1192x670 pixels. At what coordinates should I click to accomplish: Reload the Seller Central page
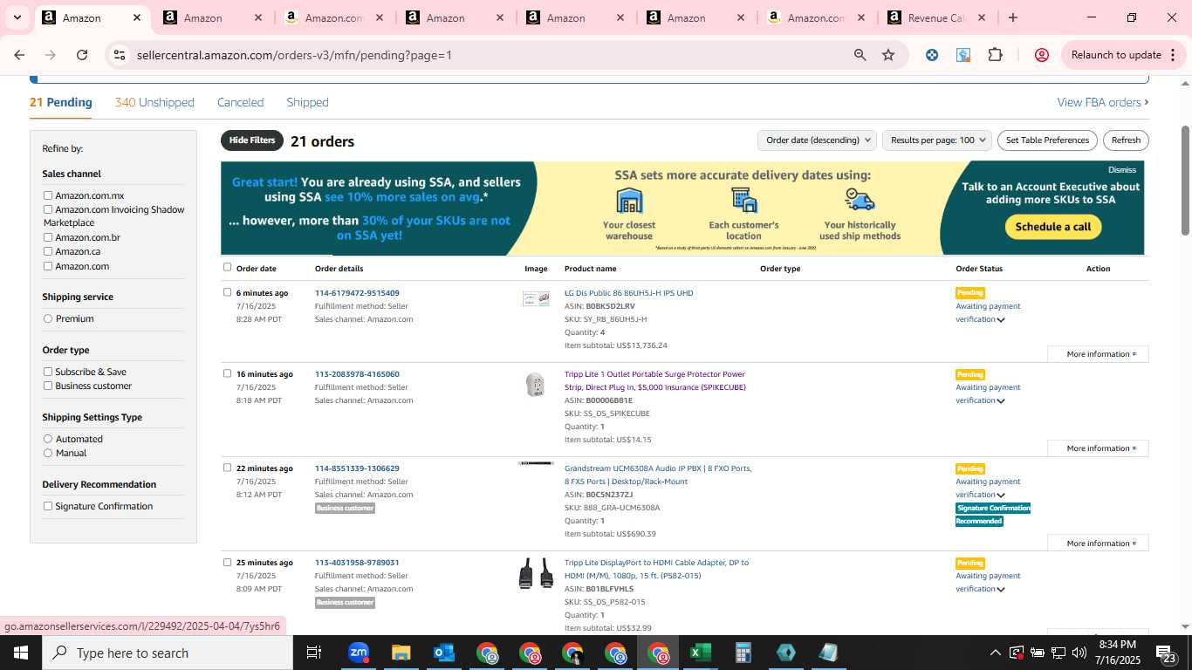click(x=82, y=55)
